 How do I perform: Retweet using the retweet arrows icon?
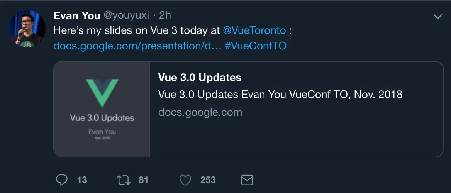pyautogui.click(x=123, y=180)
